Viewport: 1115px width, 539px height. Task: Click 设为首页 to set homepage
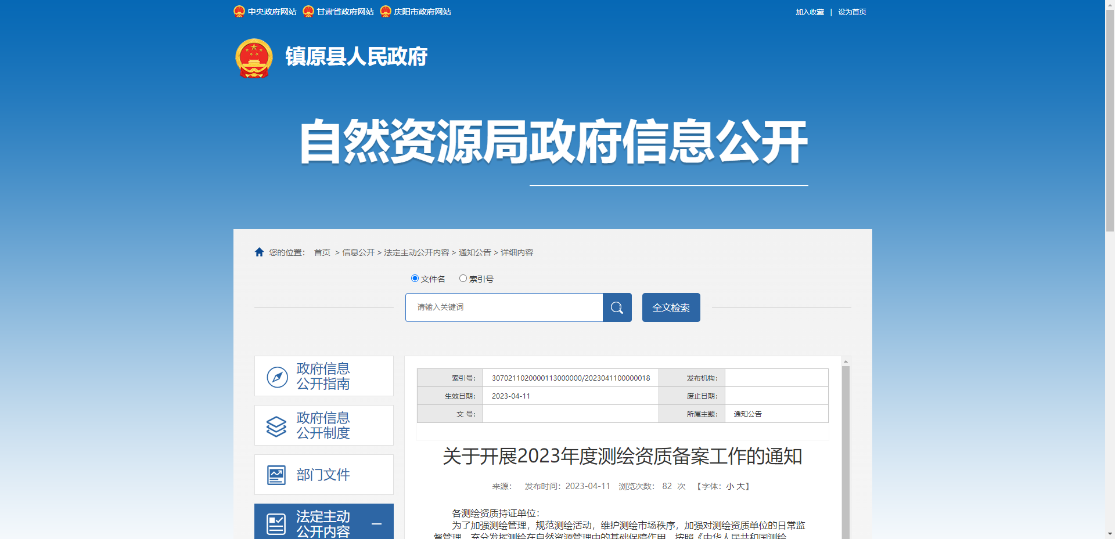(851, 12)
